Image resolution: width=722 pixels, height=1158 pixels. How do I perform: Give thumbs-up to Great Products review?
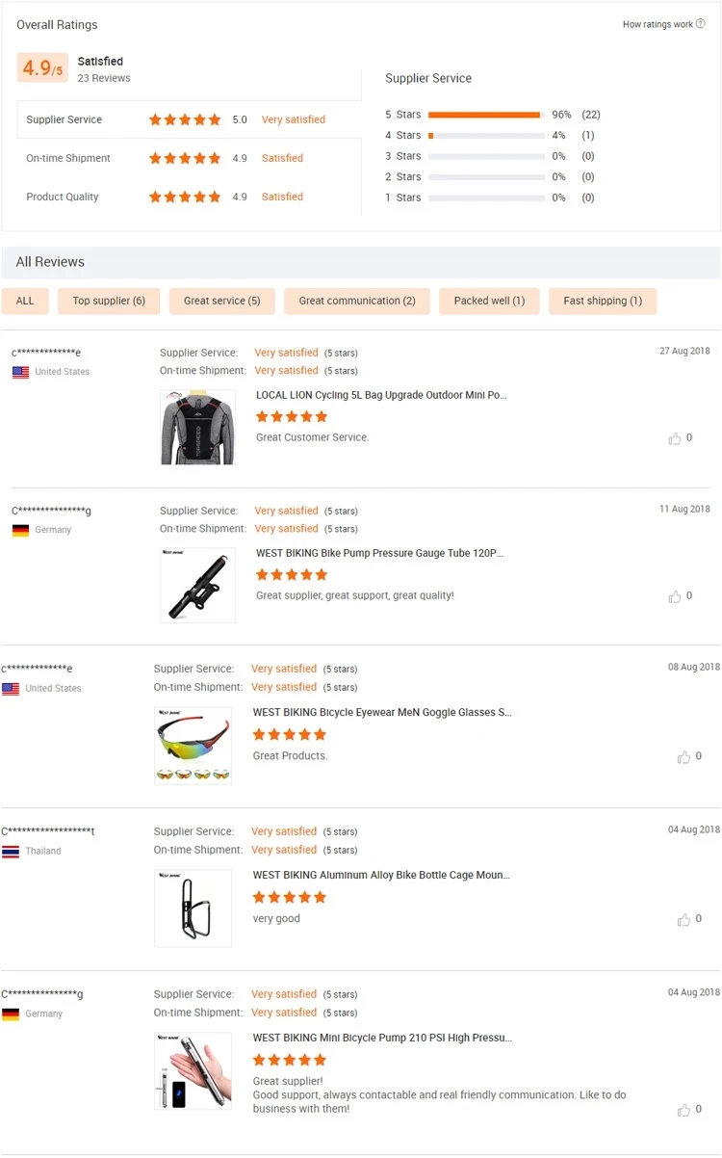click(x=683, y=757)
